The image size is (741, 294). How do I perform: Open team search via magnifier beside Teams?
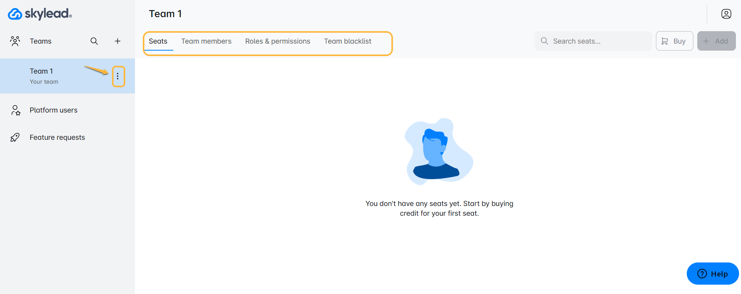click(x=94, y=41)
